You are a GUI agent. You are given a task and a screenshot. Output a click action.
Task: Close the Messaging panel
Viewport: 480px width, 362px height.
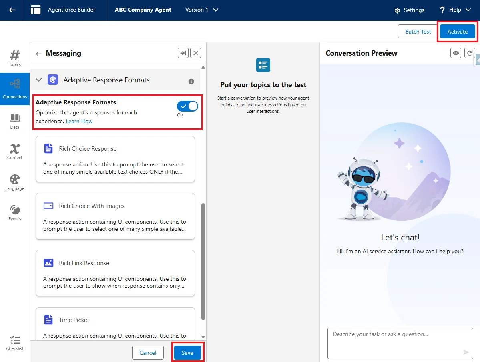pos(196,53)
